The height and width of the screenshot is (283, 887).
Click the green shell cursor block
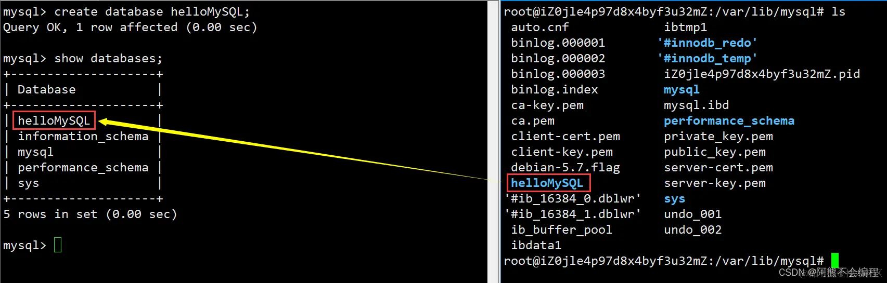(834, 261)
